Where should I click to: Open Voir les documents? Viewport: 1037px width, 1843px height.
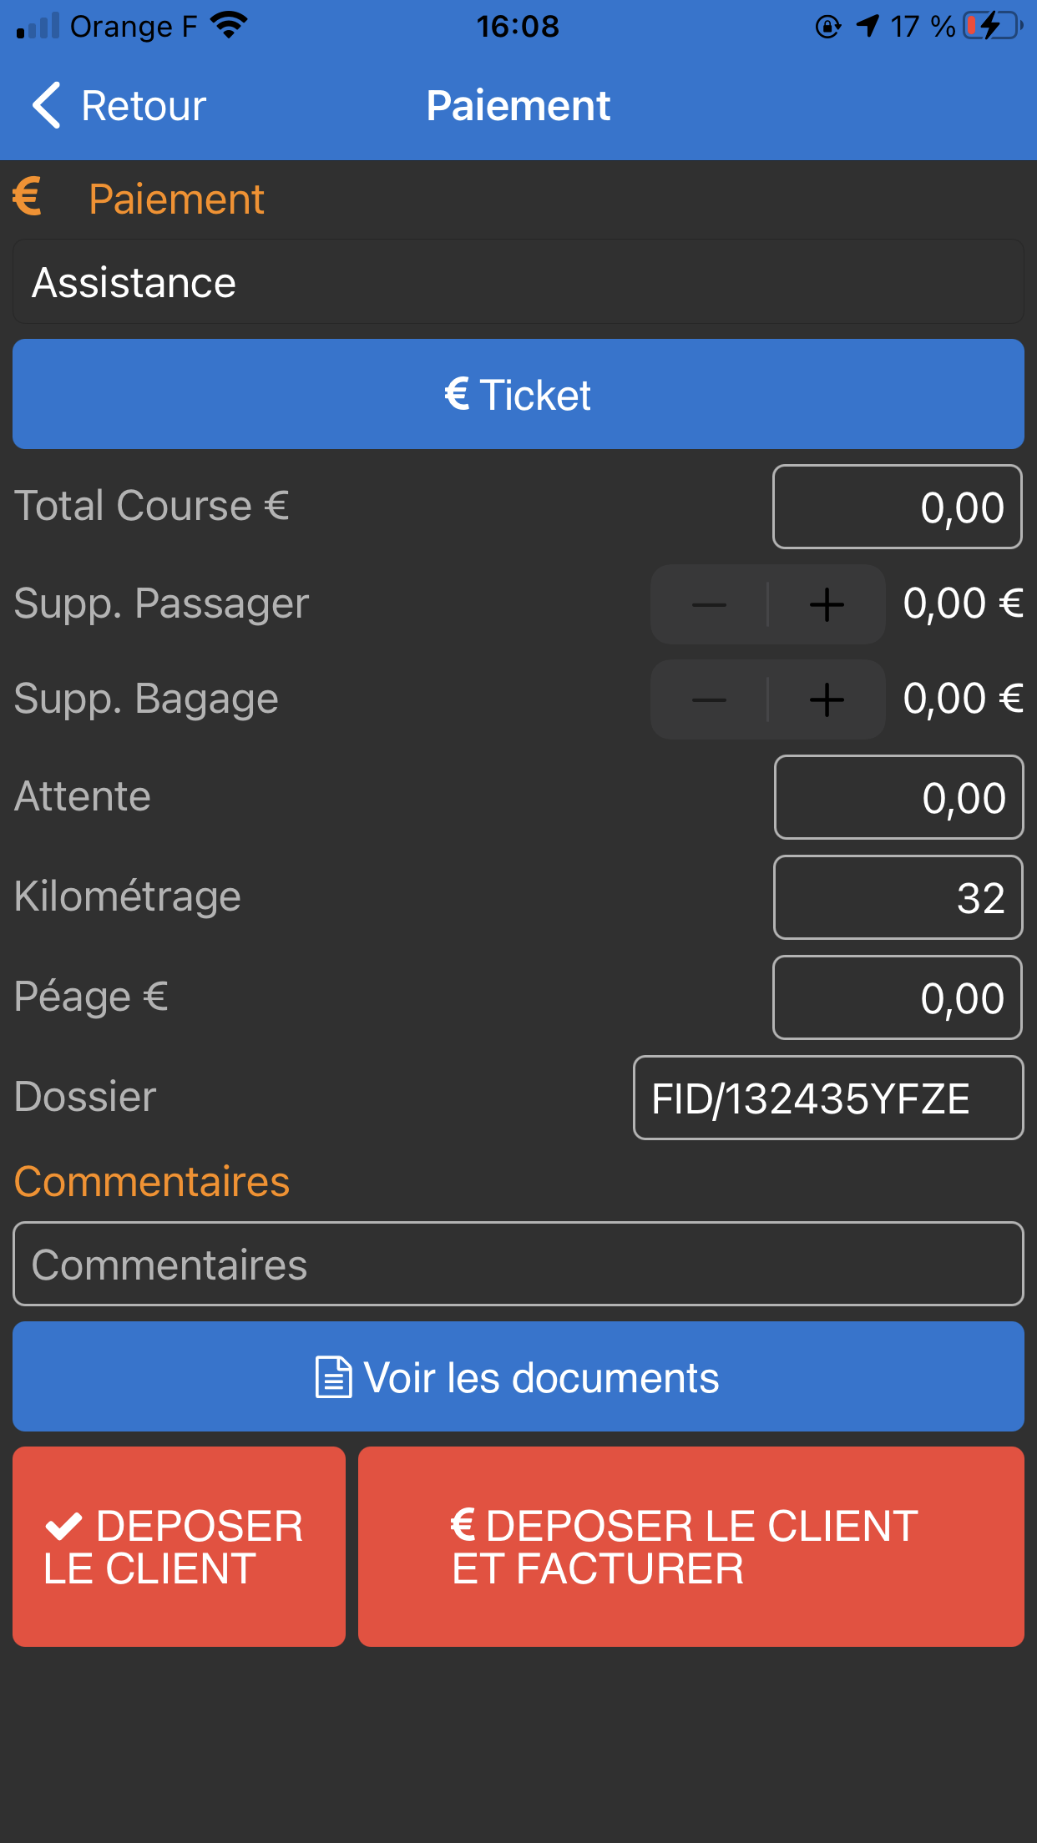tap(518, 1376)
